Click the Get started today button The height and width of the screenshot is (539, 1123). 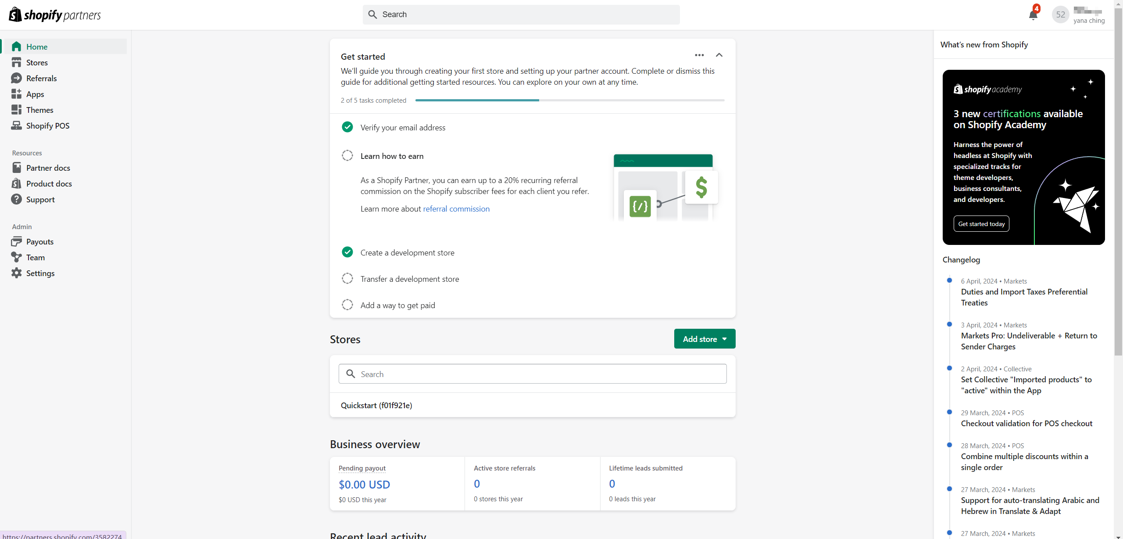[981, 224]
